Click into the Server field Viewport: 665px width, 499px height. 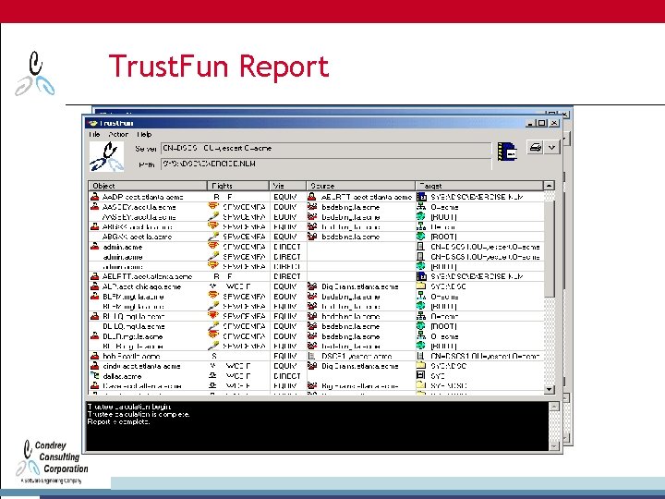(326, 149)
